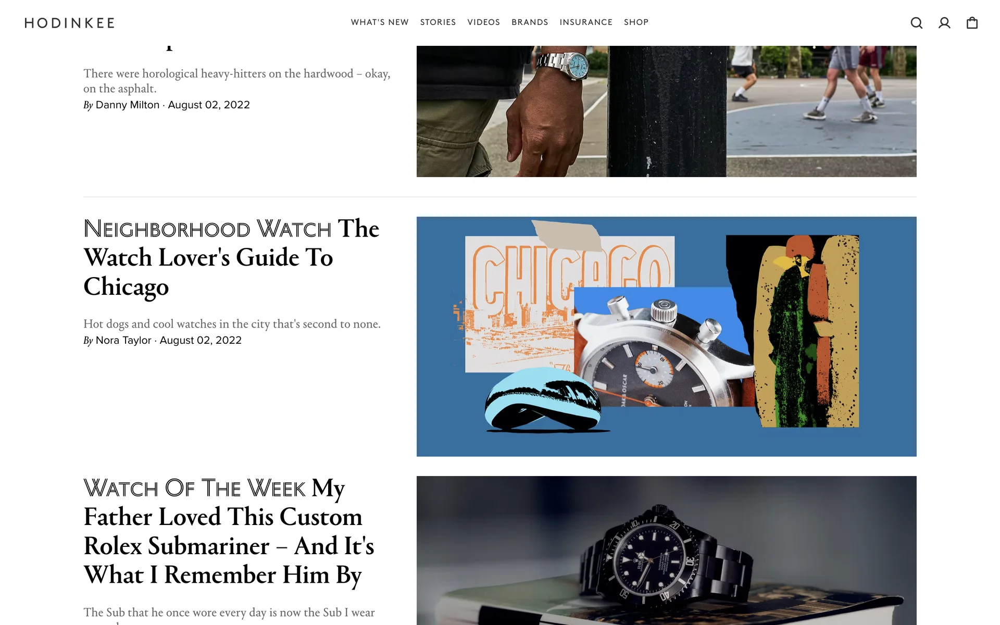
Task: Open the Insurance menu item
Action: (x=586, y=22)
